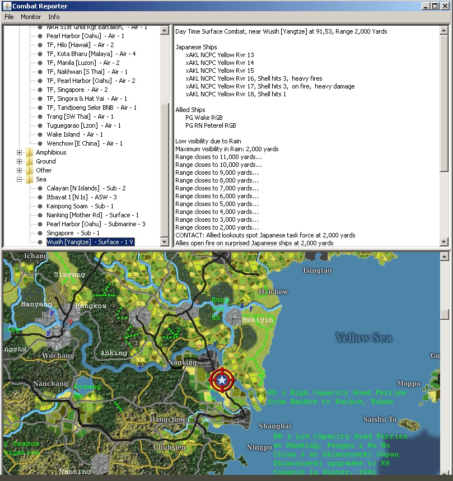Expand the Amphibious tree node
Screen dimensions: 453x481
tap(20, 152)
